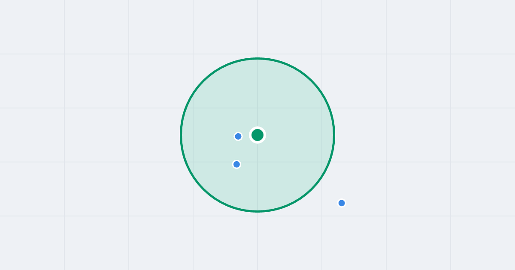Click the leftmost edge of the green circle outline

181,135
